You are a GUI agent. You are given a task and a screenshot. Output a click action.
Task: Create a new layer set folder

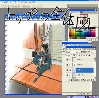click(x=79, y=80)
